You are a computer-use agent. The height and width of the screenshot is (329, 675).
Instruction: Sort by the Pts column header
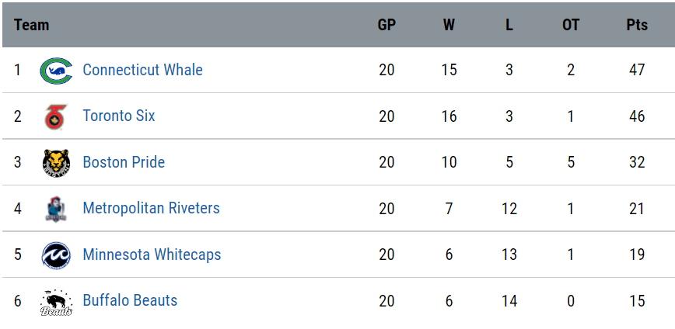[x=637, y=25]
